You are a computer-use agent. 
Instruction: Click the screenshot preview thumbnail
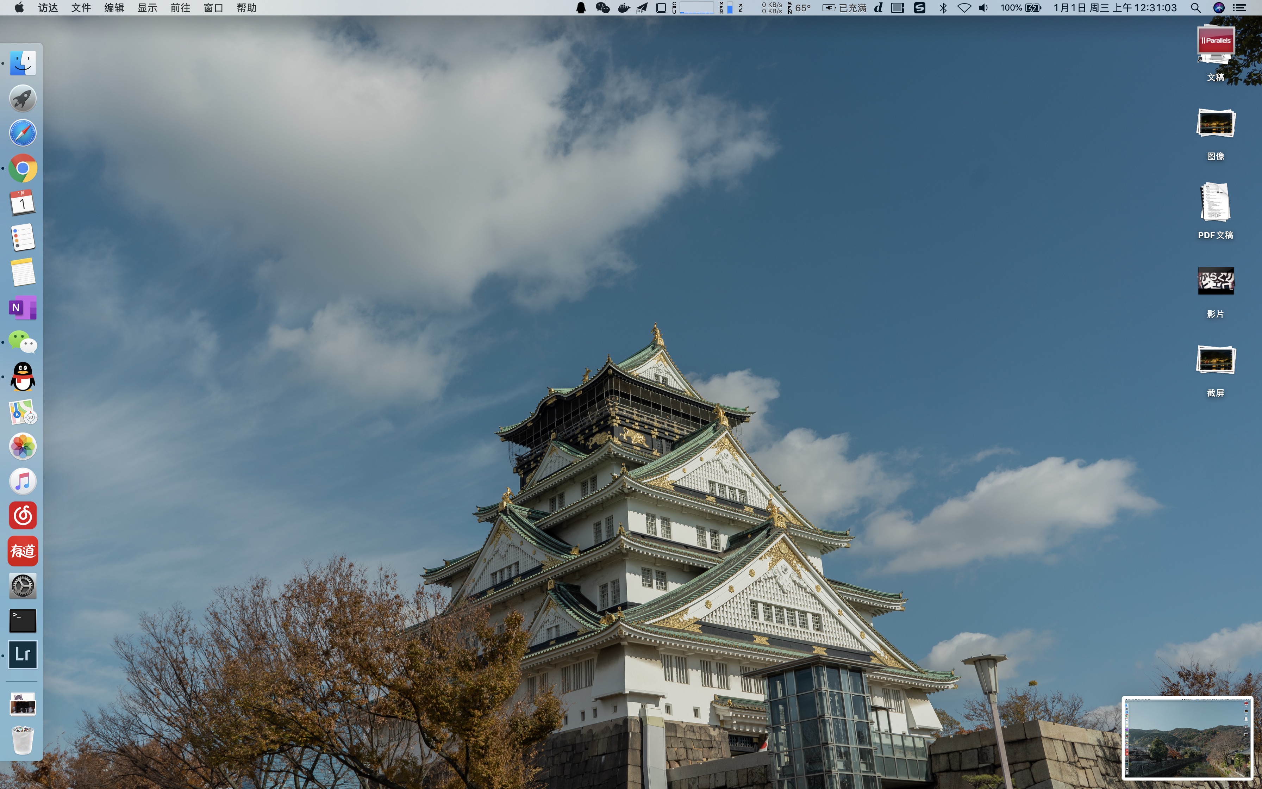coord(1187,738)
